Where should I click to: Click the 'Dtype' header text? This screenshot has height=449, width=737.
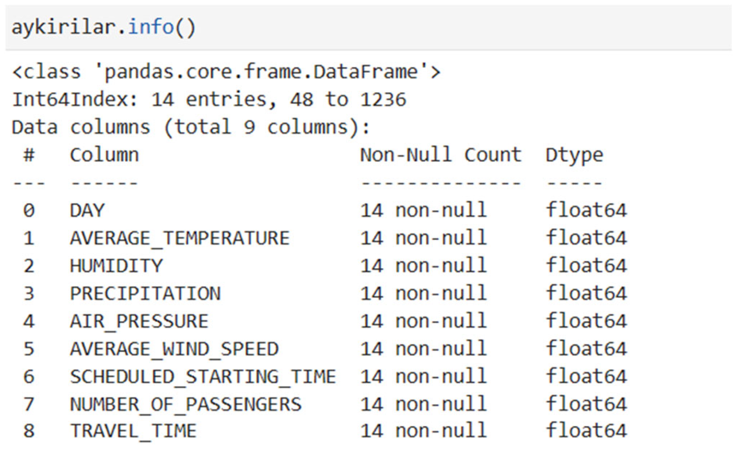574,156
